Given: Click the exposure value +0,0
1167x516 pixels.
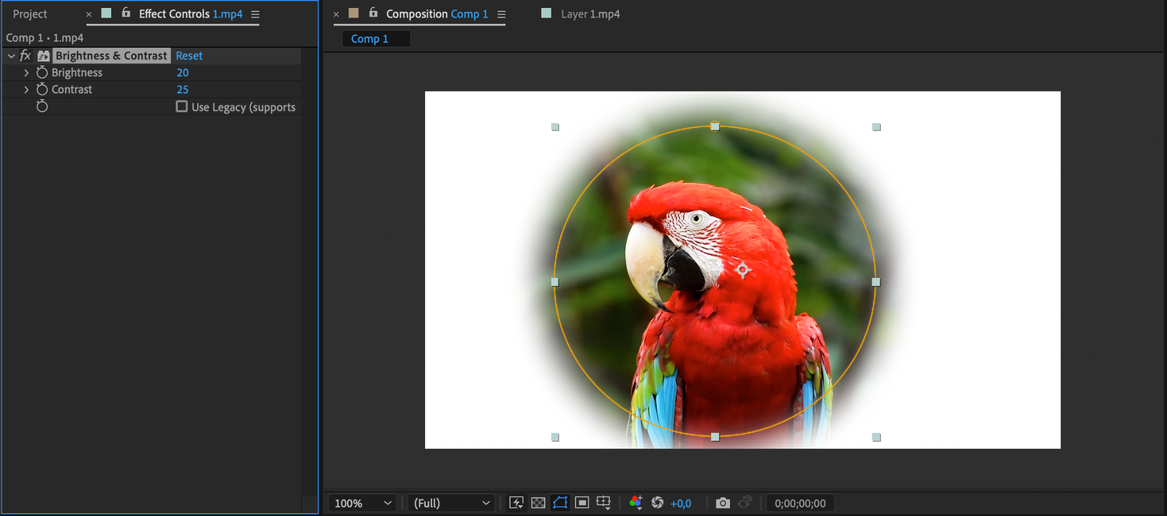Looking at the screenshot, I should (681, 503).
